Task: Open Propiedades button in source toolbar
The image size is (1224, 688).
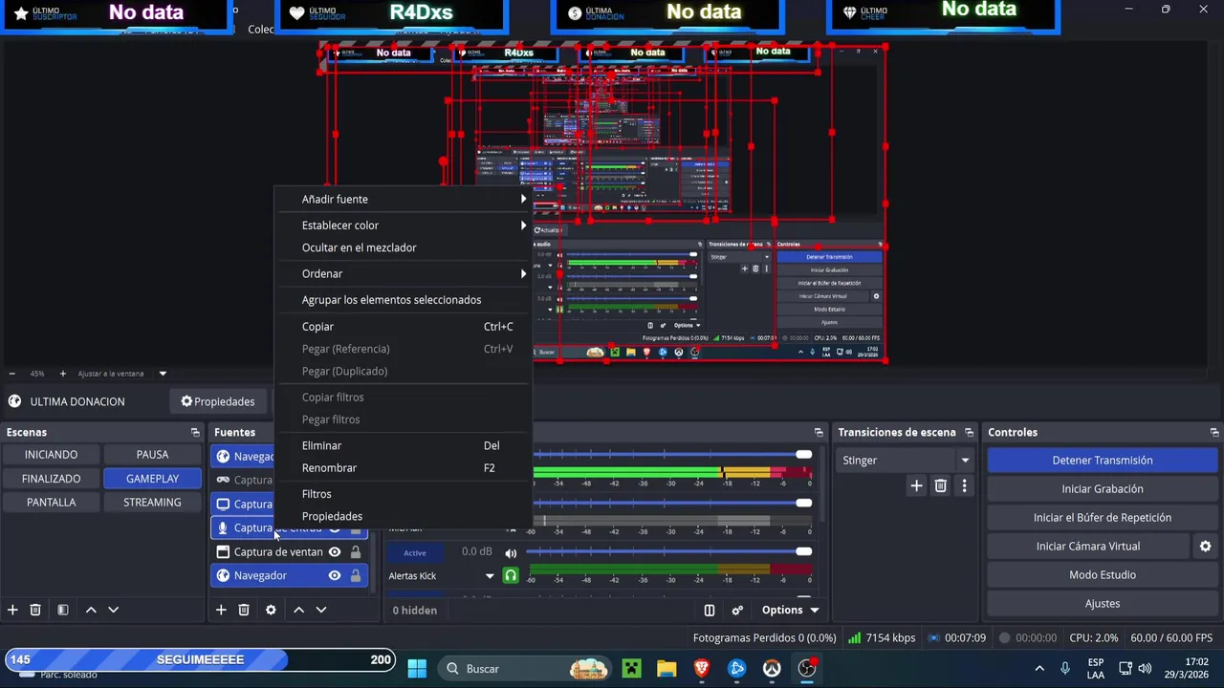Action: pos(218,401)
